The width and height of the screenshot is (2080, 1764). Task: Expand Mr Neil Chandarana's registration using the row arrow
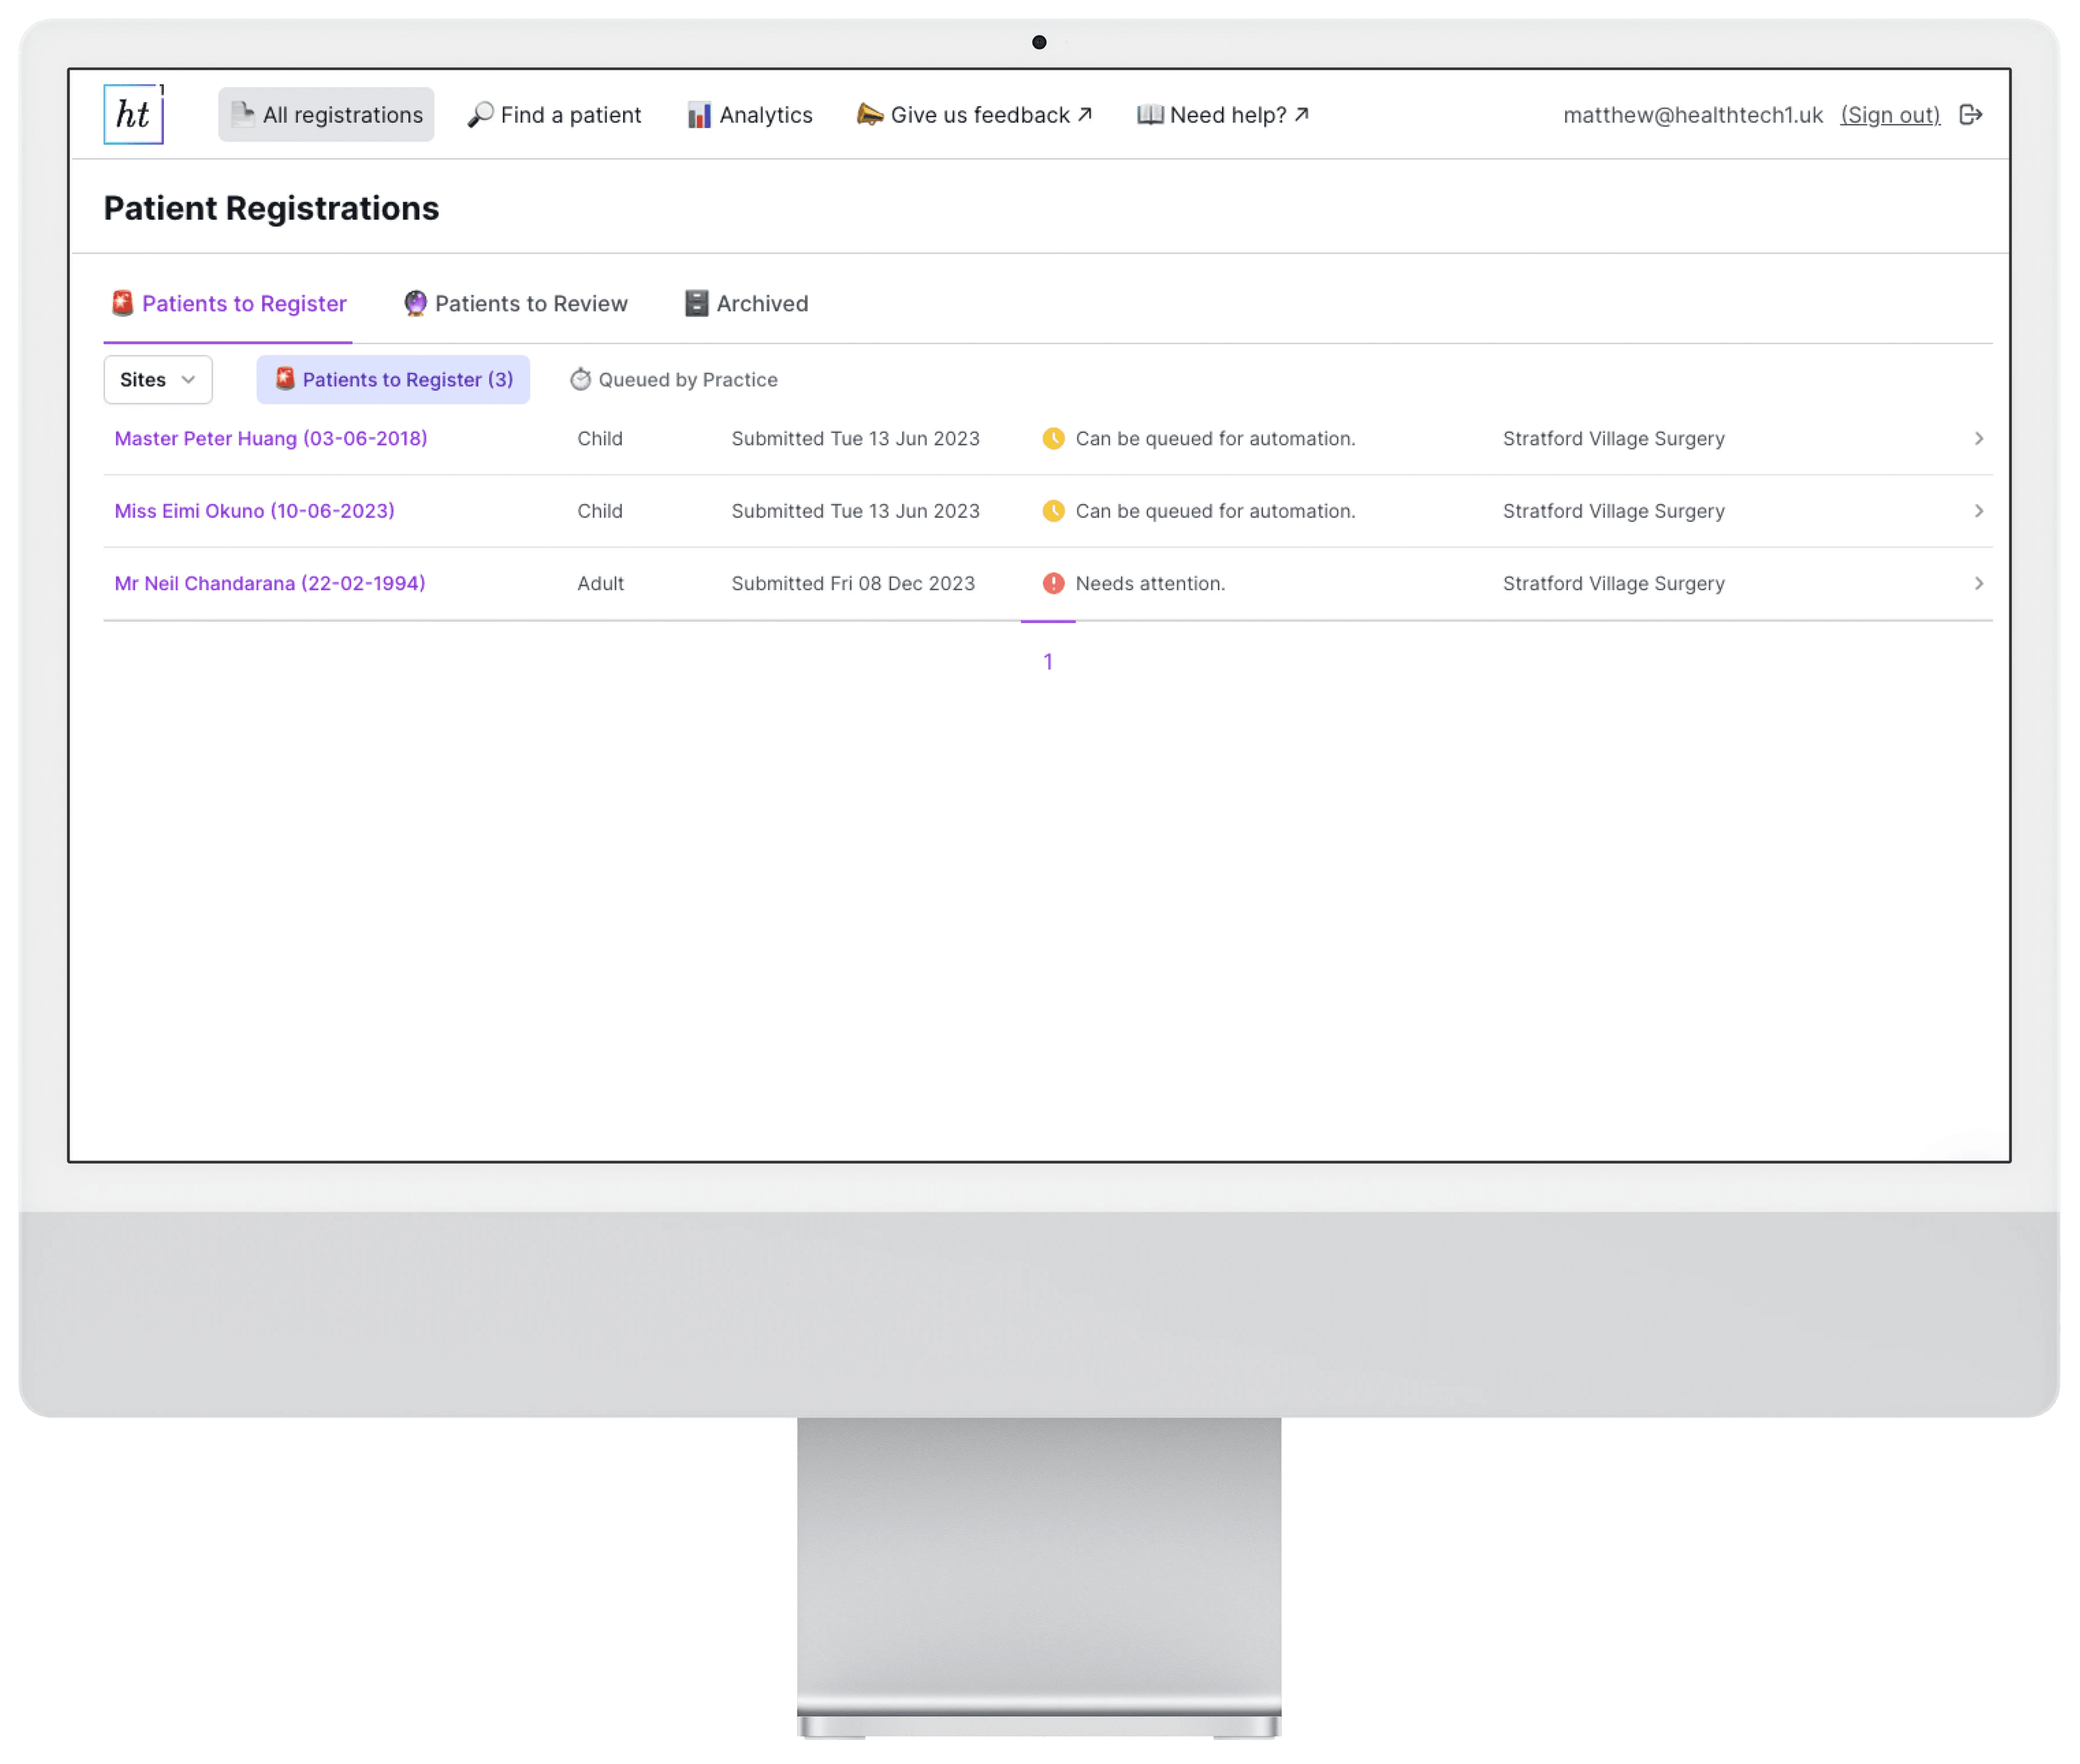click(x=1978, y=583)
